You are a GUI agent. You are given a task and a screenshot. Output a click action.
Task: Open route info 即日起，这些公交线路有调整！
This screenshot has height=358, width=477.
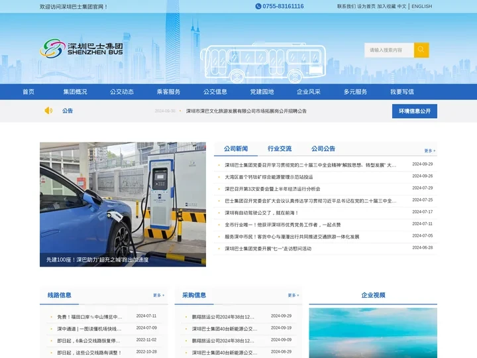89,353
